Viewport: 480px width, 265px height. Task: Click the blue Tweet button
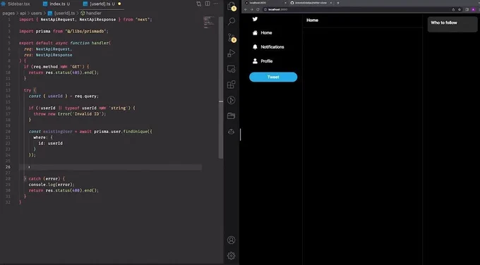click(273, 77)
